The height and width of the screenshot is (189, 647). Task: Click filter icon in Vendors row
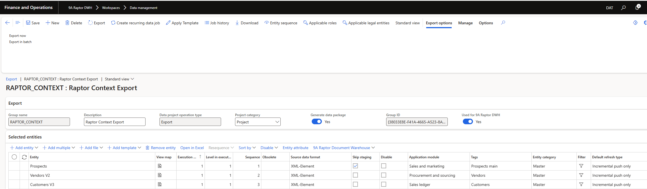(581, 175)
